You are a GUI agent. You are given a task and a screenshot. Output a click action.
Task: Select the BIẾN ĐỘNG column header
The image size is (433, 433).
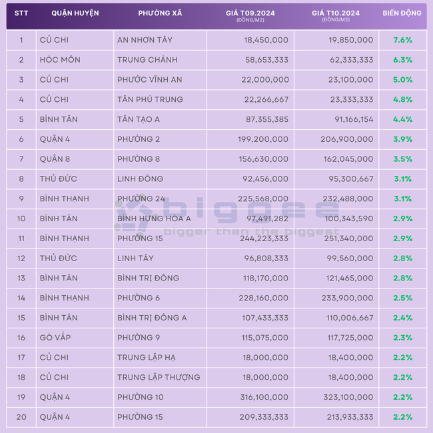[x=402, y=13]
